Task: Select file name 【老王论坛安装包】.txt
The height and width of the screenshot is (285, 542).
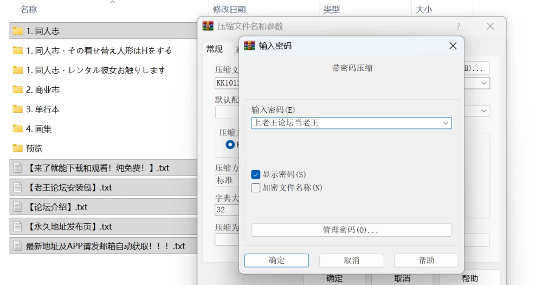Action: click(69, 187)
